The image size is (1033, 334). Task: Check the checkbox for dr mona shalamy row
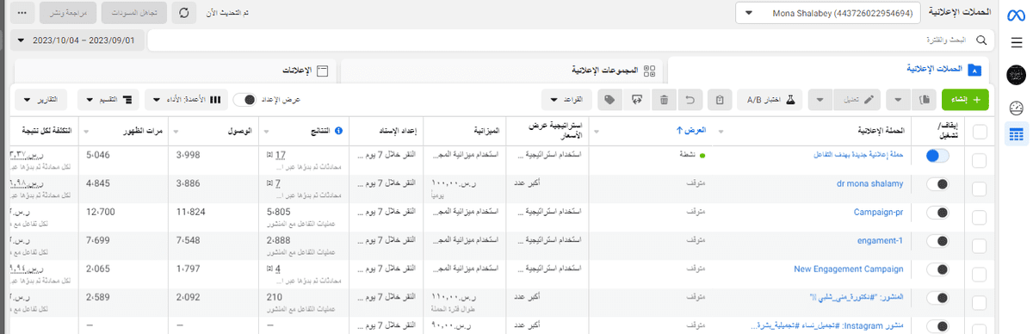pyautogui.click(x=979, y=189)
